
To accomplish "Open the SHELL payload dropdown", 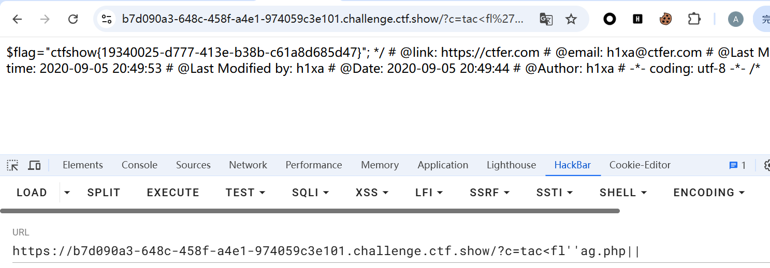I will tap(623, 193).
